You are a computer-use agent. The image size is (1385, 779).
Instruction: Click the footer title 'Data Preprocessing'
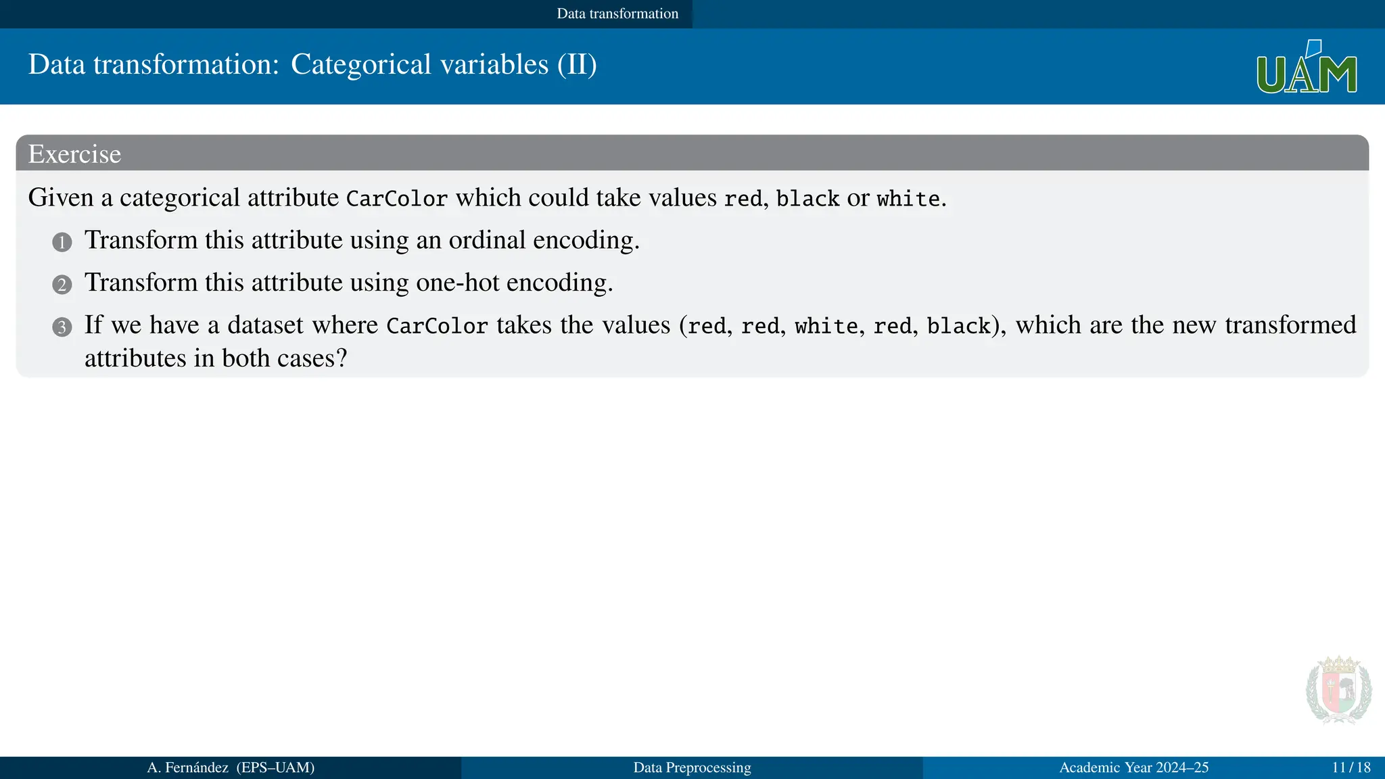(x=692, y=768)
